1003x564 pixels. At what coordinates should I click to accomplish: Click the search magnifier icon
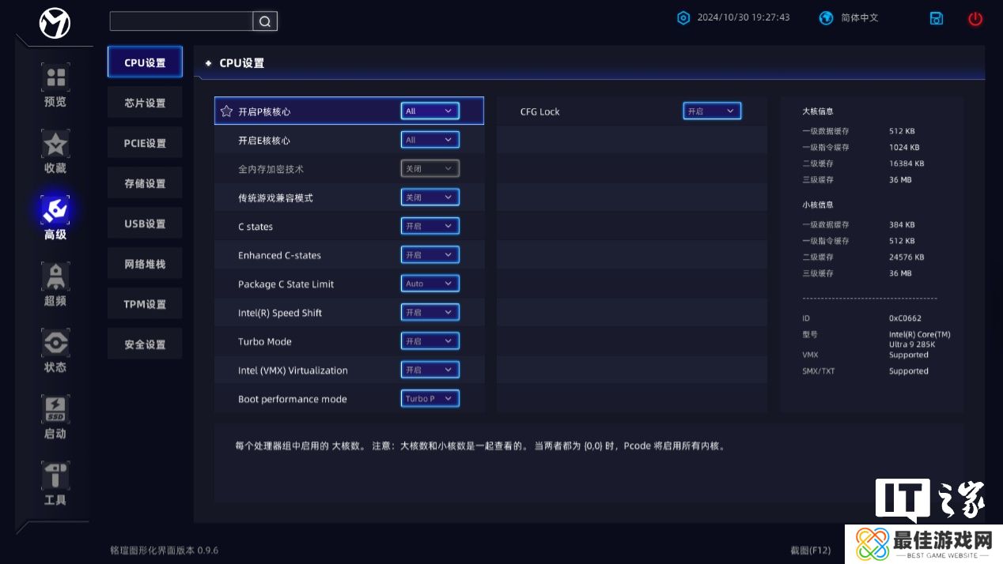(265, 21)
